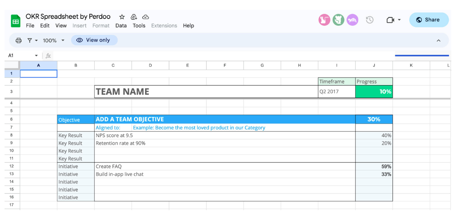
Task: Open the Extensions menu
Action: (164, 26)
